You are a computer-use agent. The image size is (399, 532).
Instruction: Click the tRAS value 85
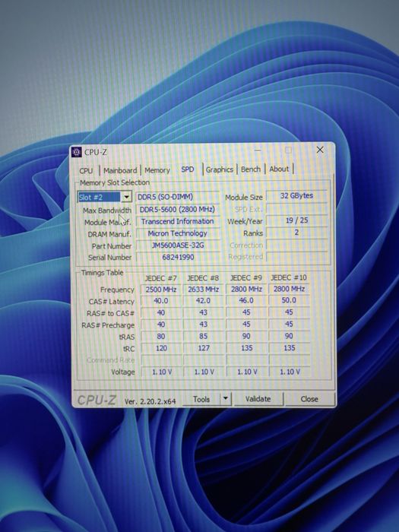[x=204, y=336]
